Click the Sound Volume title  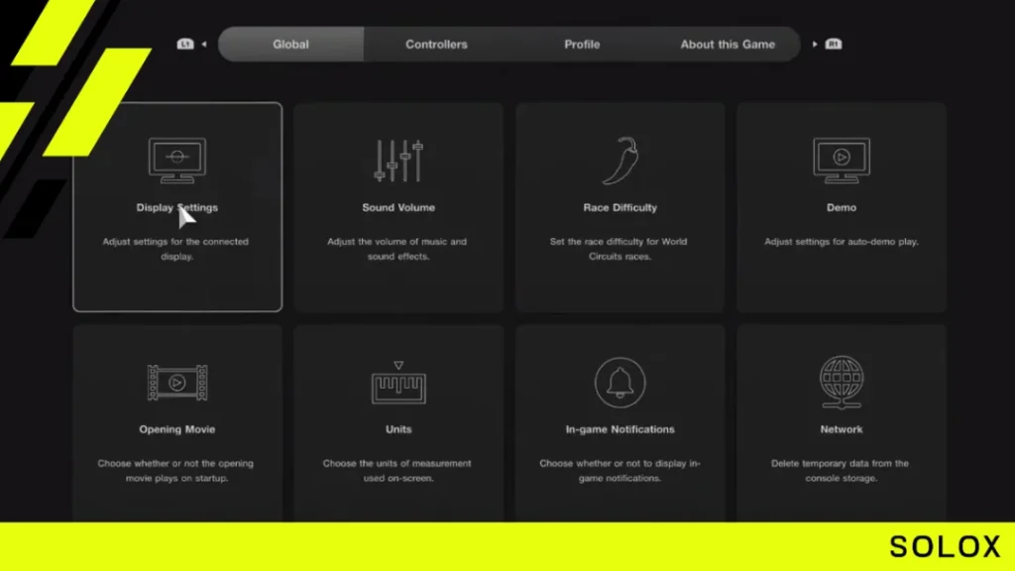coord(398,208)
